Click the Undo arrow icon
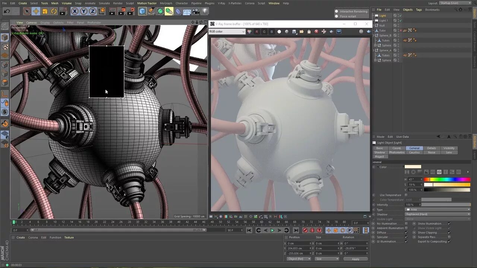Screen dimensions: 477x268 pyautogui.click(x=7, y=12)
